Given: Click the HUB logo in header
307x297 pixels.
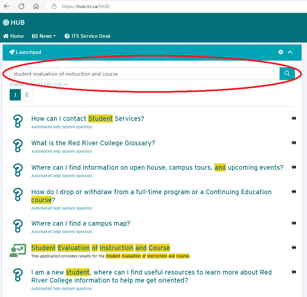Looking at the screenshot, I should [14, 23].
